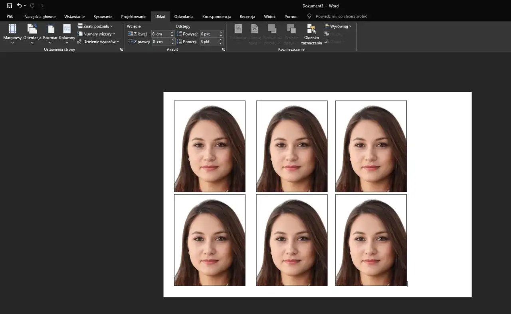This screenshot has width=511, height=314.
Task: Expand the Znaki podziału breaks dropdown
Action: [x=96, y=26]
